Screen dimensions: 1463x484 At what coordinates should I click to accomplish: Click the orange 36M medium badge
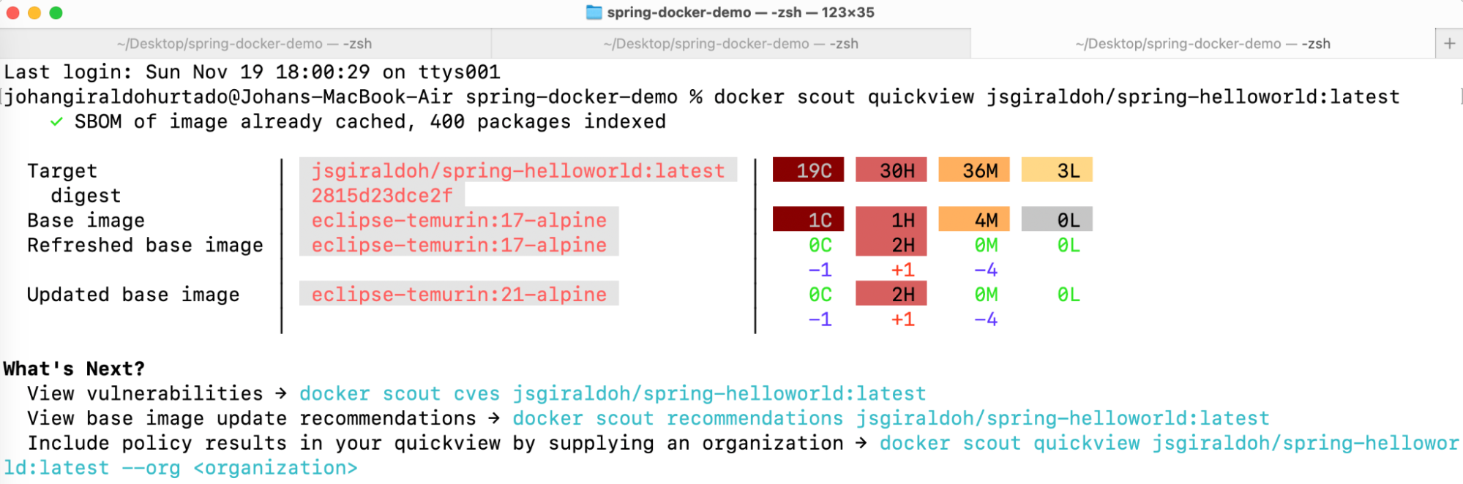coord(974,170)
